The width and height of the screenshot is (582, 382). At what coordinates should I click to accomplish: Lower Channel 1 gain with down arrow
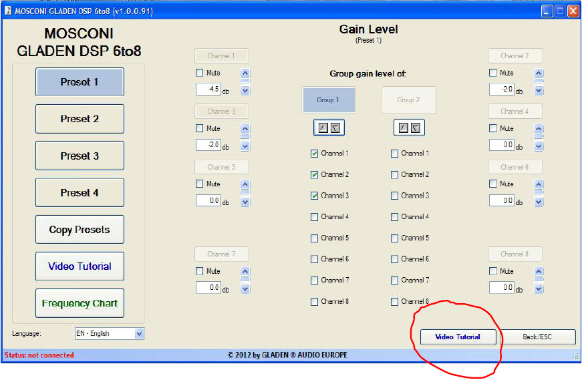point(245,91)
